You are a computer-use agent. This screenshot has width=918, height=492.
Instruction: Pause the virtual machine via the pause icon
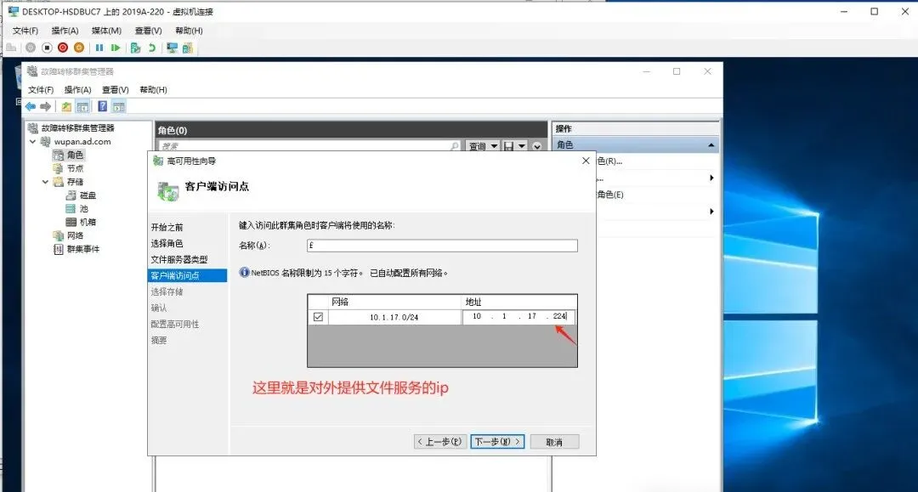pyautogui.click(x=99, y=48)
